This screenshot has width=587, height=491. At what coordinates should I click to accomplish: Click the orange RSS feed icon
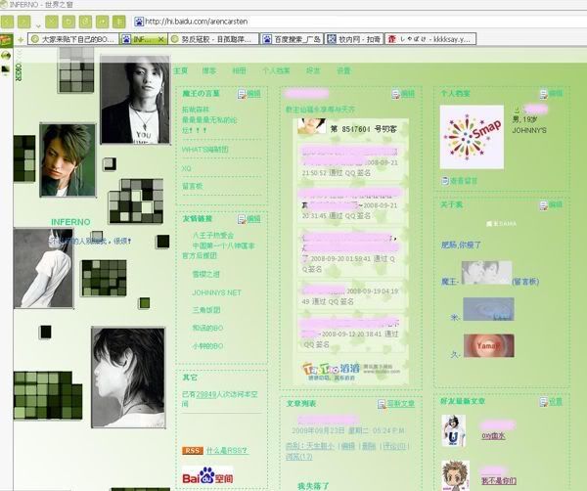click(x=193, y=450)
